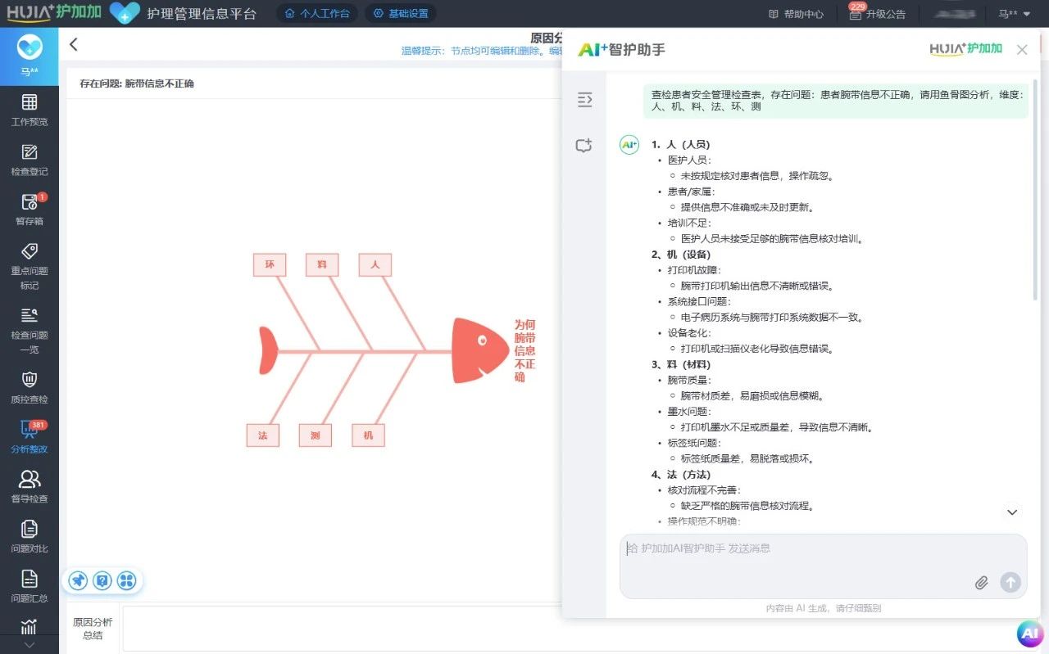Click the 1、人（人员） heading

pos(681,144)
